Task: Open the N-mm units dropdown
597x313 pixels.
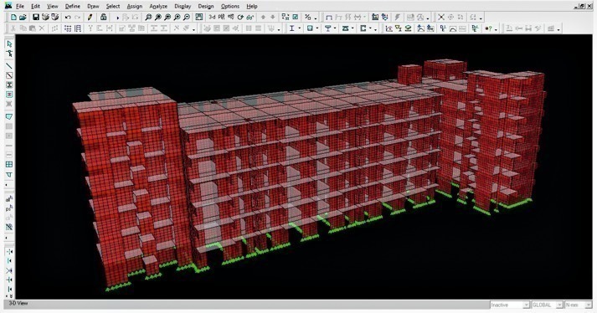Action: (x=579, y=305)
